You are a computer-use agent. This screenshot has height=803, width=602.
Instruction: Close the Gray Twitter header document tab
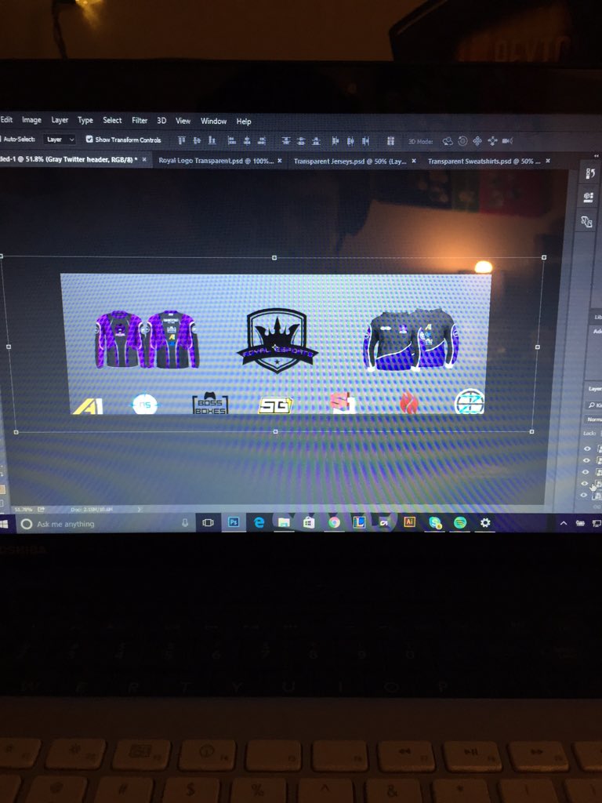[x=144, y=160]
